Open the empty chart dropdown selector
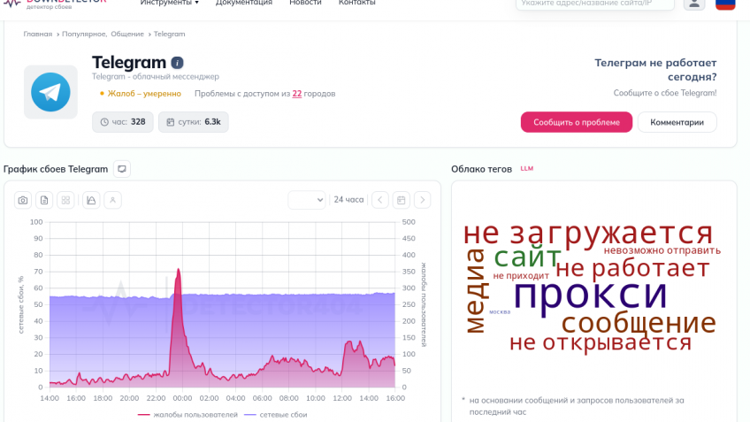 pos(307,200)
